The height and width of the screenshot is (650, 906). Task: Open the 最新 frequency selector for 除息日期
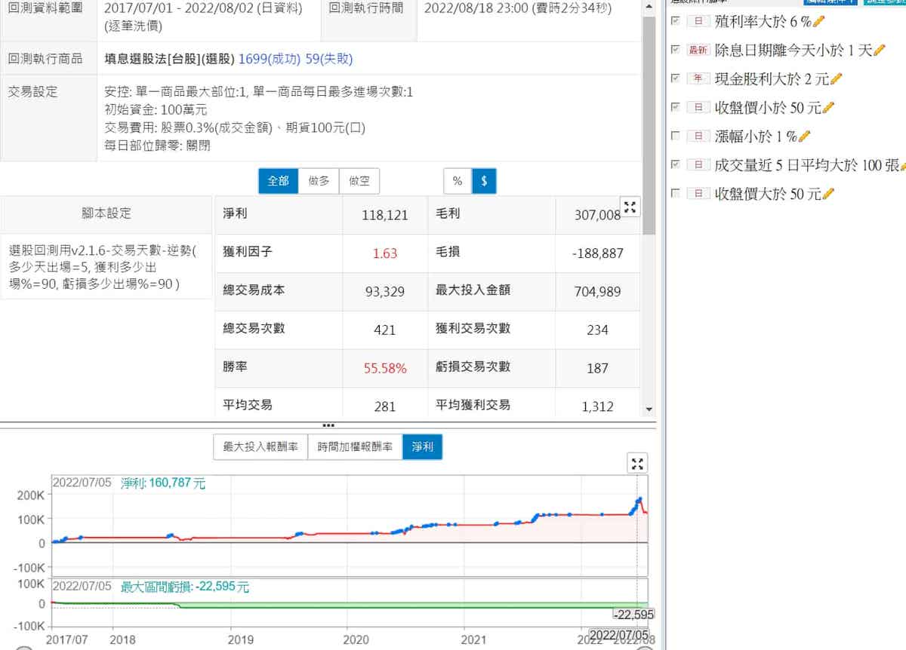pos(699,50)
